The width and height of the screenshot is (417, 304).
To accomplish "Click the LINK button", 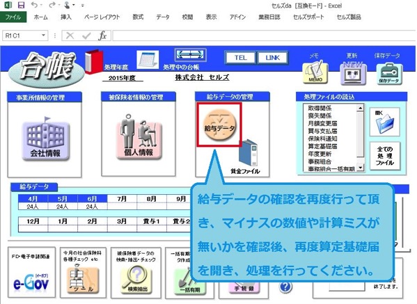I will (x=273, y=58).
